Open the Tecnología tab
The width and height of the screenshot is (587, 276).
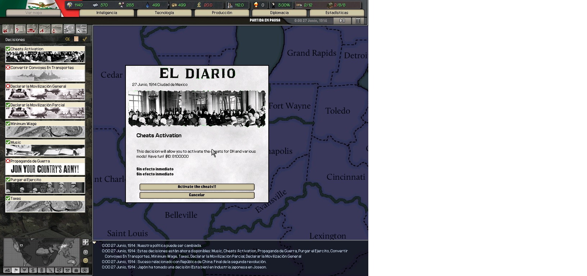(x=164, y=13)
